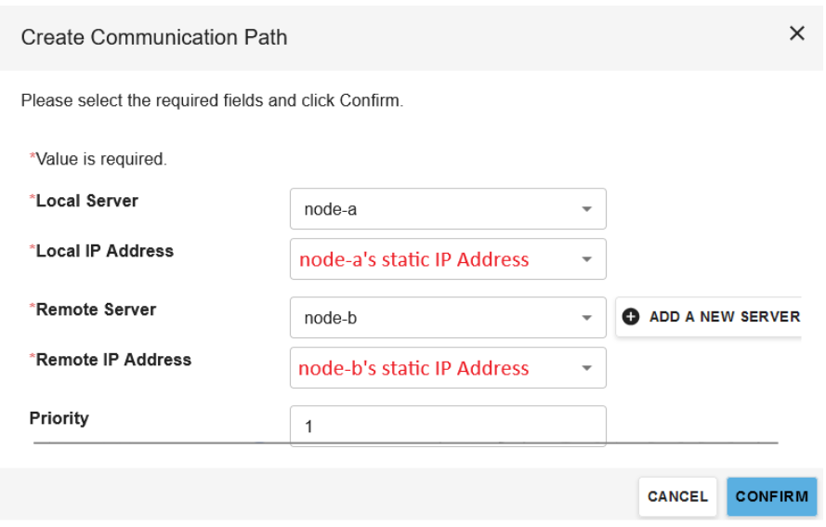This screenshot has width=826, height=527.
Task: Click the plus icon beside Add a New Server
Action: (x=631, y=317)
